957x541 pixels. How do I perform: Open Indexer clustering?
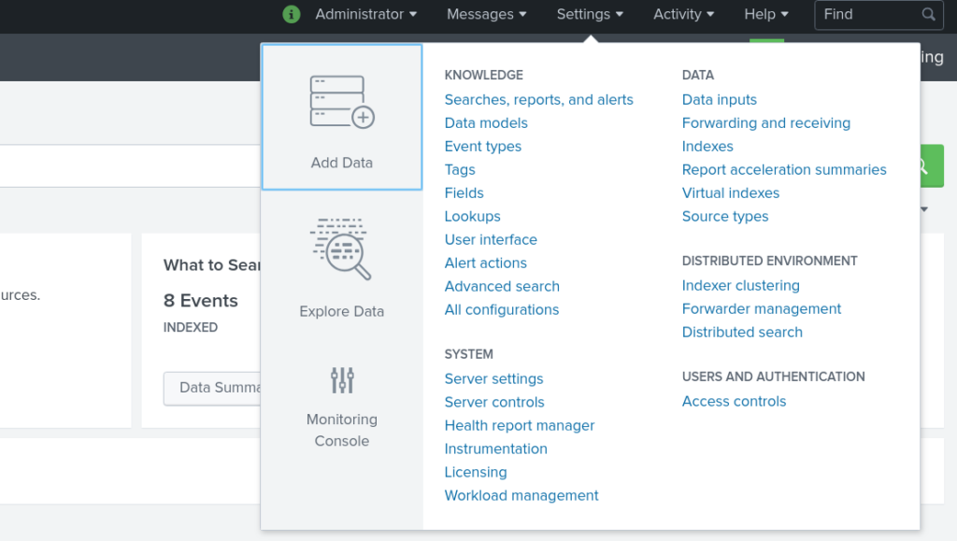click(x=740, y=285)
